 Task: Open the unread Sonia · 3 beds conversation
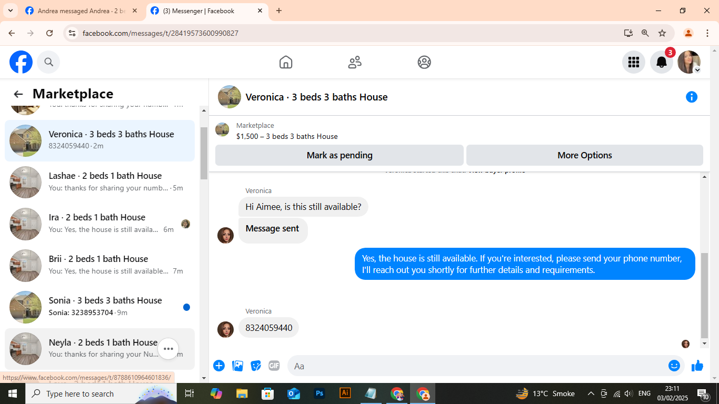100,307
